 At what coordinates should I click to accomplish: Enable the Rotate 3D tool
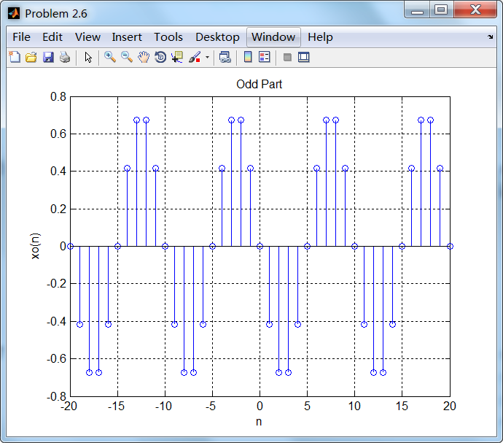click(160, 58)
